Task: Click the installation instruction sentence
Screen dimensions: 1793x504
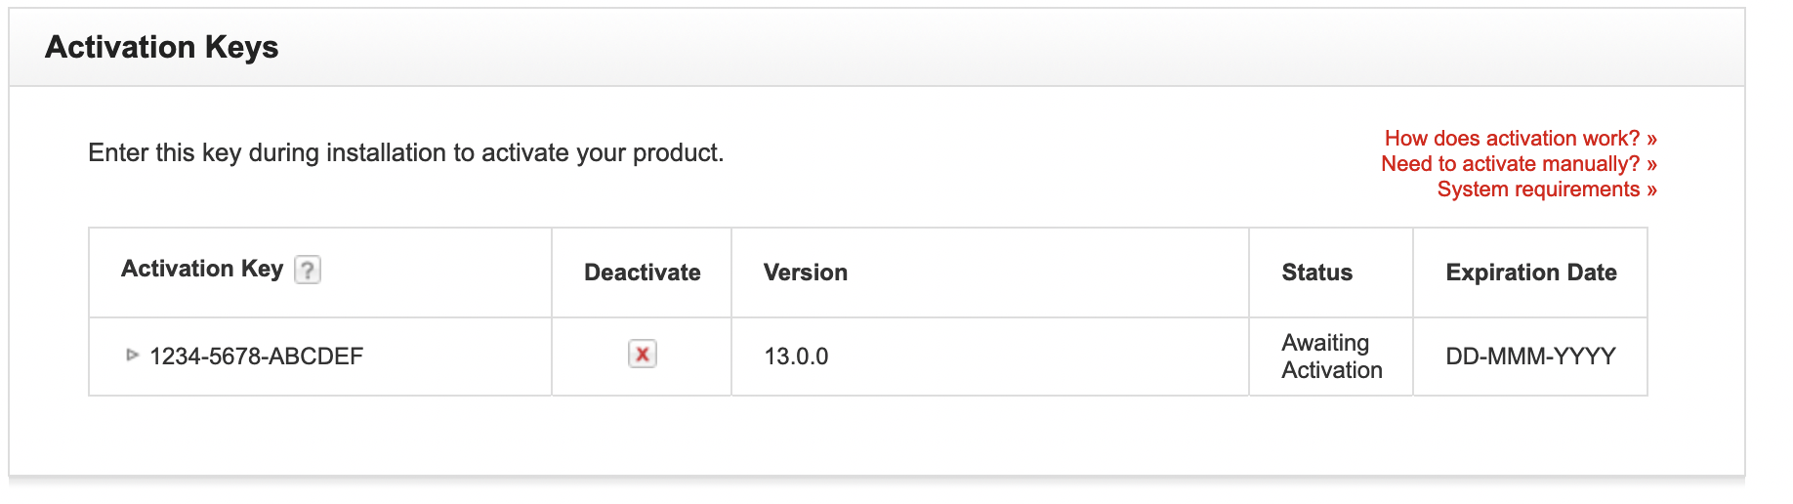Action: 406,153
